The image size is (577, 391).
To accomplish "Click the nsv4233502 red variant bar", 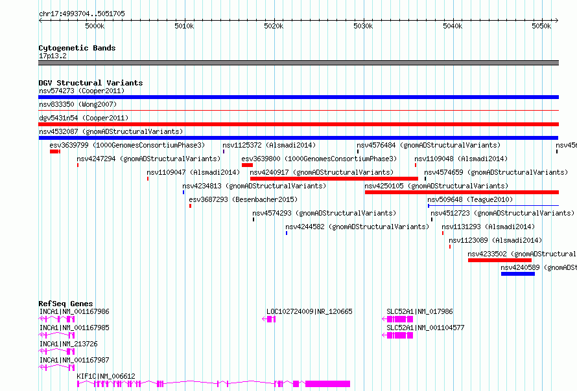I will [x=500, y=260].
